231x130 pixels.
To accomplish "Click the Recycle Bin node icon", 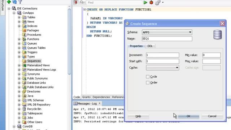I will [x=24, y=109].
